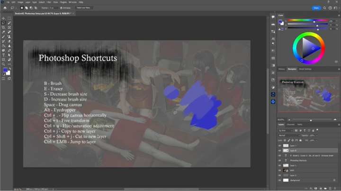Switch to the Paths tab
This screenshot has width=341, height=191.
pos(300,125)
